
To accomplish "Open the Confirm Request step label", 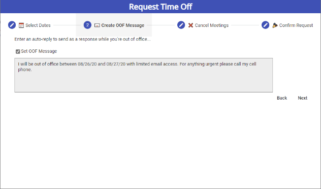I will click(x=296, y=25).
